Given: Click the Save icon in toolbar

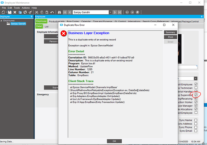Looking at the screenshot, I should tap(10, 12).
